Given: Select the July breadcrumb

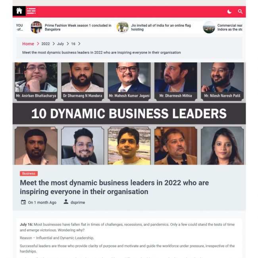Looking at the screenshot, I should pyautogui.click(x=60, y=44).
